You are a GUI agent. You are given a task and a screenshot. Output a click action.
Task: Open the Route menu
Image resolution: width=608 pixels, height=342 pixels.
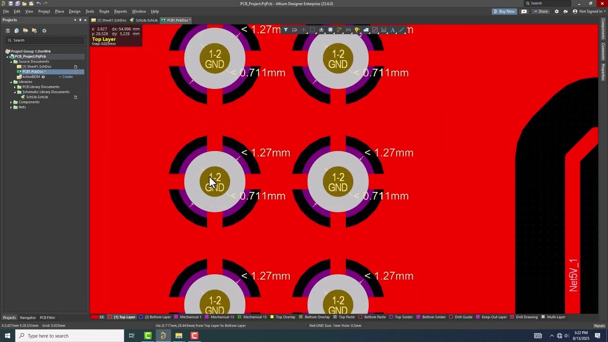coord(104,11)
